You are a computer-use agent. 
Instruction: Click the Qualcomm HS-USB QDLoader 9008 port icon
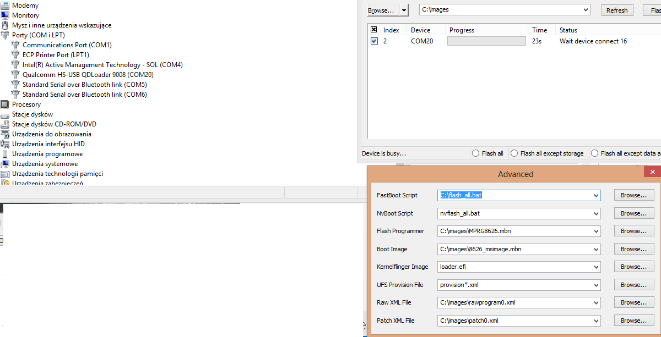[x=15, y=75]
